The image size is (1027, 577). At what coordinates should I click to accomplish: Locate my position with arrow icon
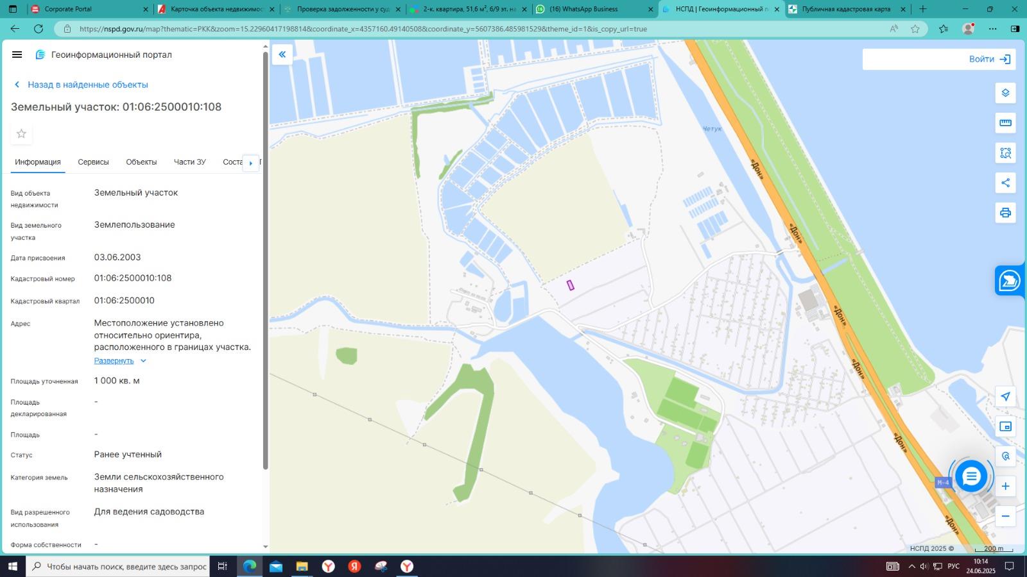(x=1005, y=397)
